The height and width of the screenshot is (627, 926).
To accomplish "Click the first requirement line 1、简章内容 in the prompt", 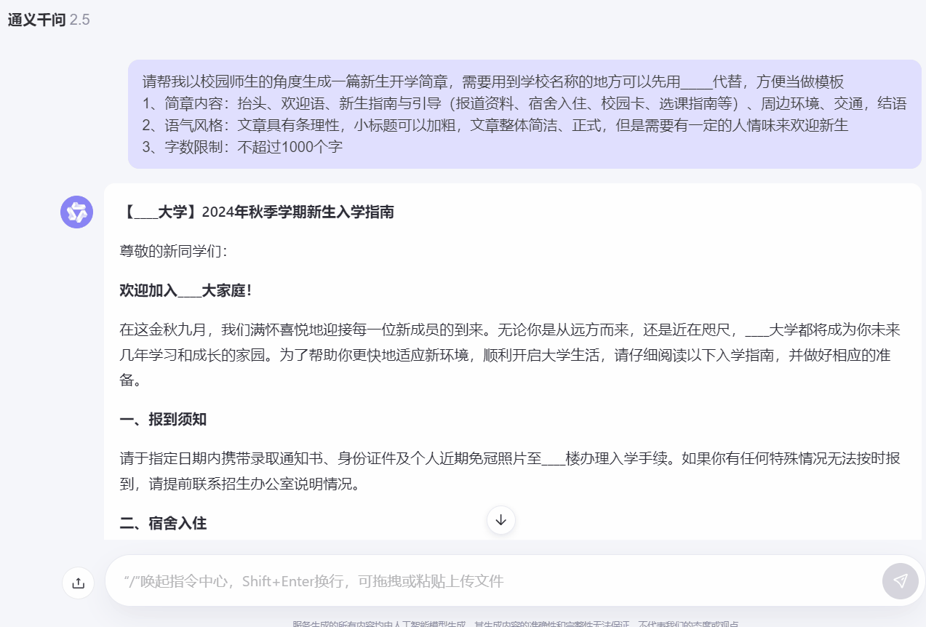I will [x=291, y=103].
